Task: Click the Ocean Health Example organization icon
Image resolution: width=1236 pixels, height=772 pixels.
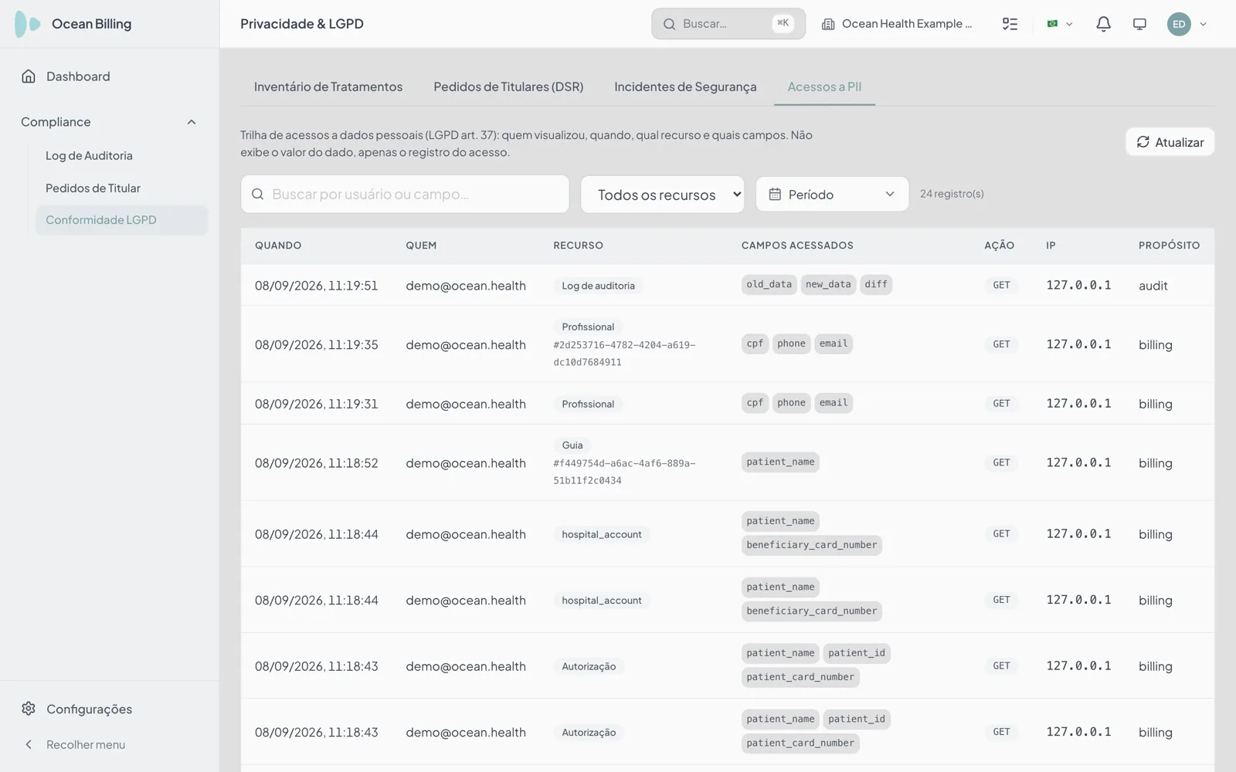Action: click(x=828, y=24)
